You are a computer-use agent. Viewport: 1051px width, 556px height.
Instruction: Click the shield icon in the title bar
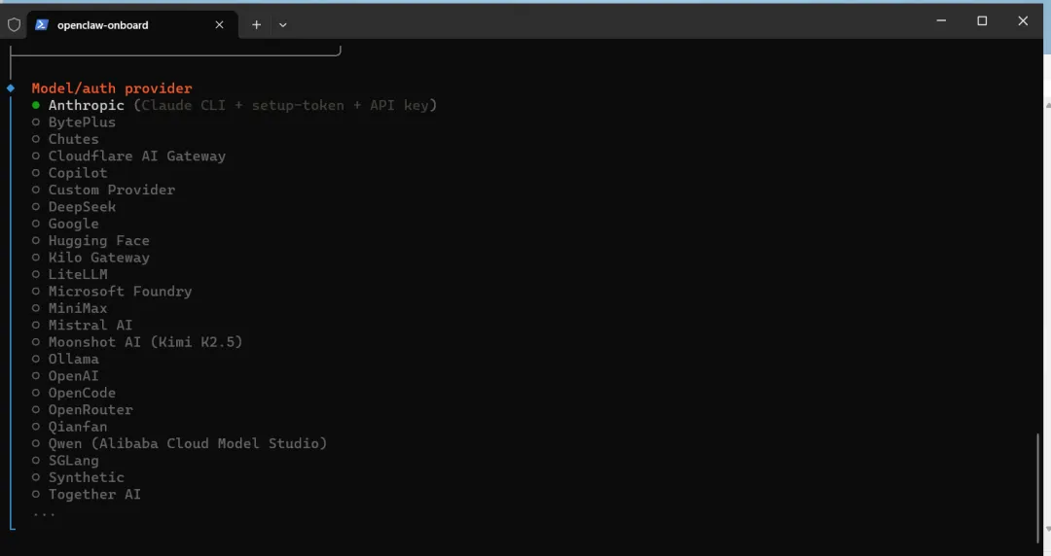coord(14,24)
